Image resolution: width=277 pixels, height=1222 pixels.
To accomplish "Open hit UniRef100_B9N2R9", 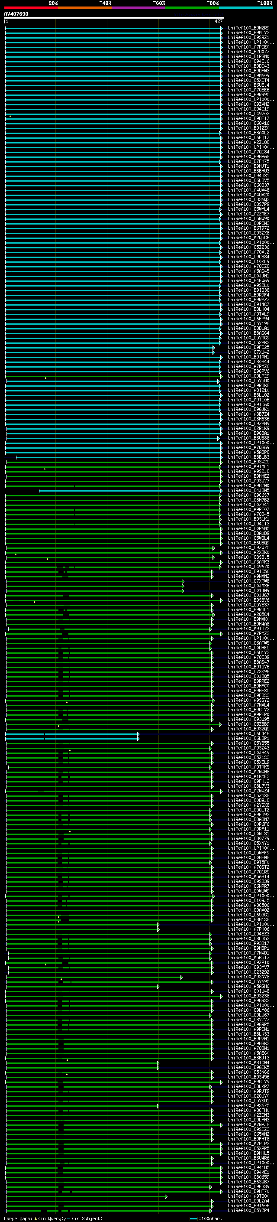I will 248,28.
